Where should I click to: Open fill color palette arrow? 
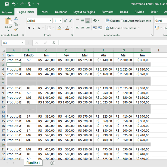pos(63,28)
